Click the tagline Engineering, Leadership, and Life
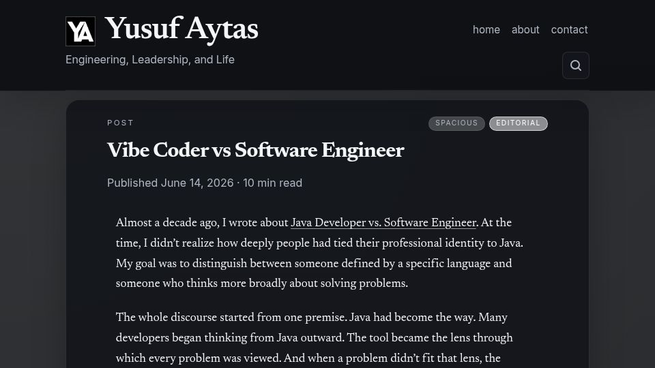The height and width of the screenshot is (368, 655). pyautogui.click(x=150, y=60)
